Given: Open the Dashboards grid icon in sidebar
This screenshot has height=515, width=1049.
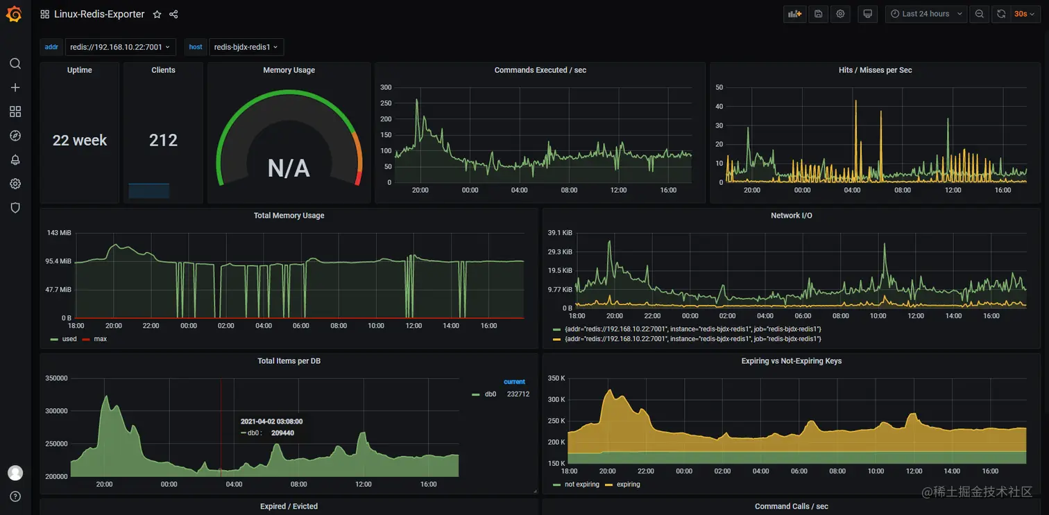Looking at the screenshot, I should 15,112.
